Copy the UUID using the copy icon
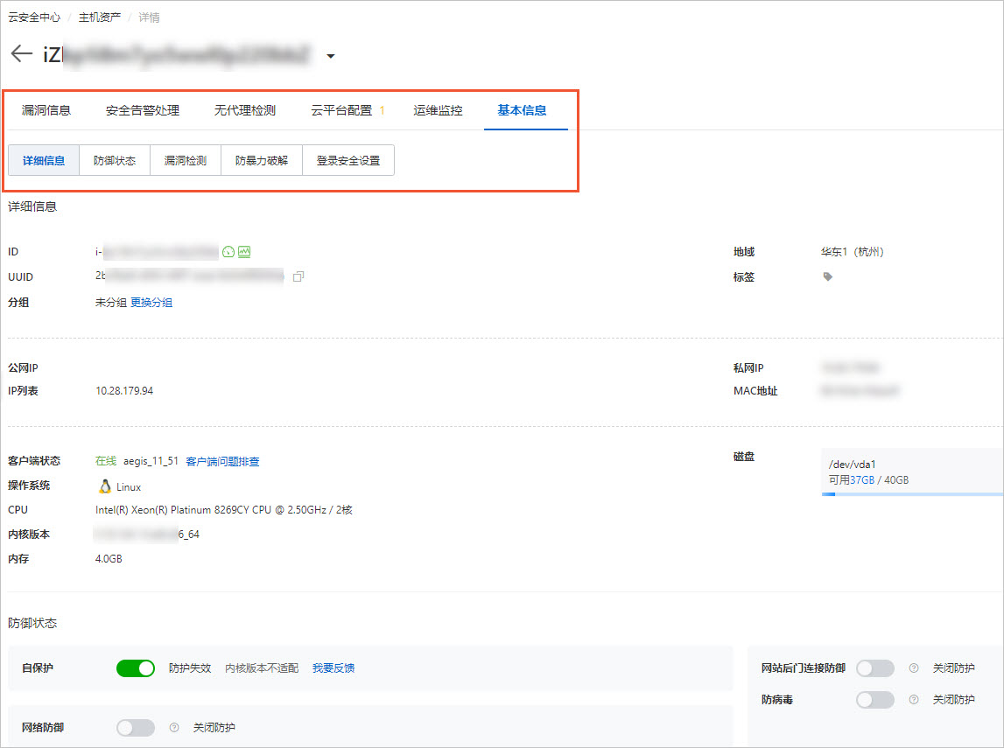Viewport: 1004px width, 748px height. pos(297,276)
